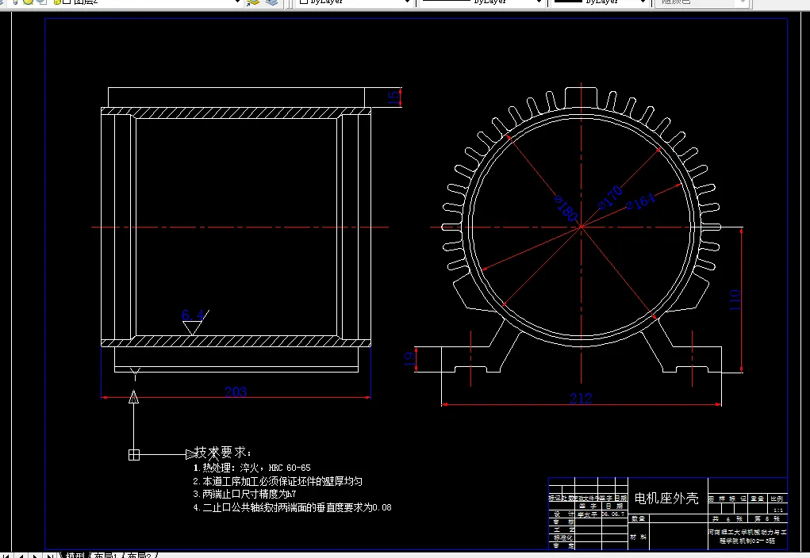
Task: Select the 数量 cell in title block
Action: [x=638, y=518]
